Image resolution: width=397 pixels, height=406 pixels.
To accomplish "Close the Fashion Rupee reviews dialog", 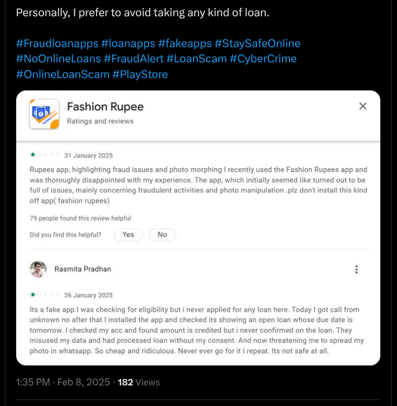I will pos(363,106).
